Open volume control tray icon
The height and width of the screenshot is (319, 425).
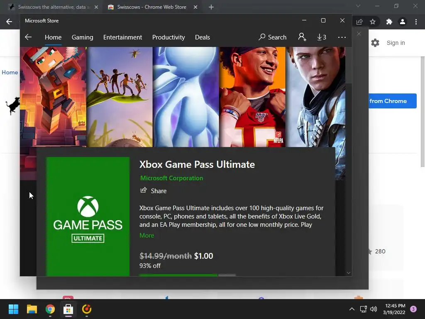(374, 309)
